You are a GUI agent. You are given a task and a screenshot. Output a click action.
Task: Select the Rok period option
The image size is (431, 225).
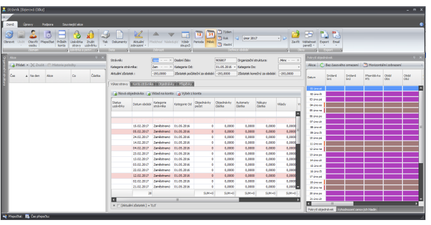pos(223,38)
